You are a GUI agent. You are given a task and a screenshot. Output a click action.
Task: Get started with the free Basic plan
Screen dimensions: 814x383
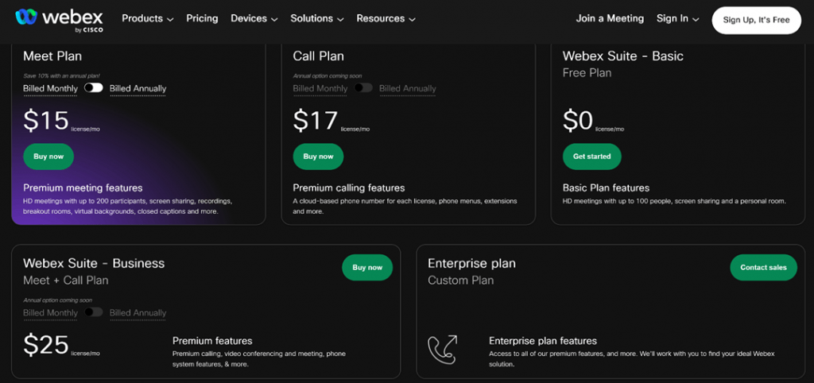point(591,157)
